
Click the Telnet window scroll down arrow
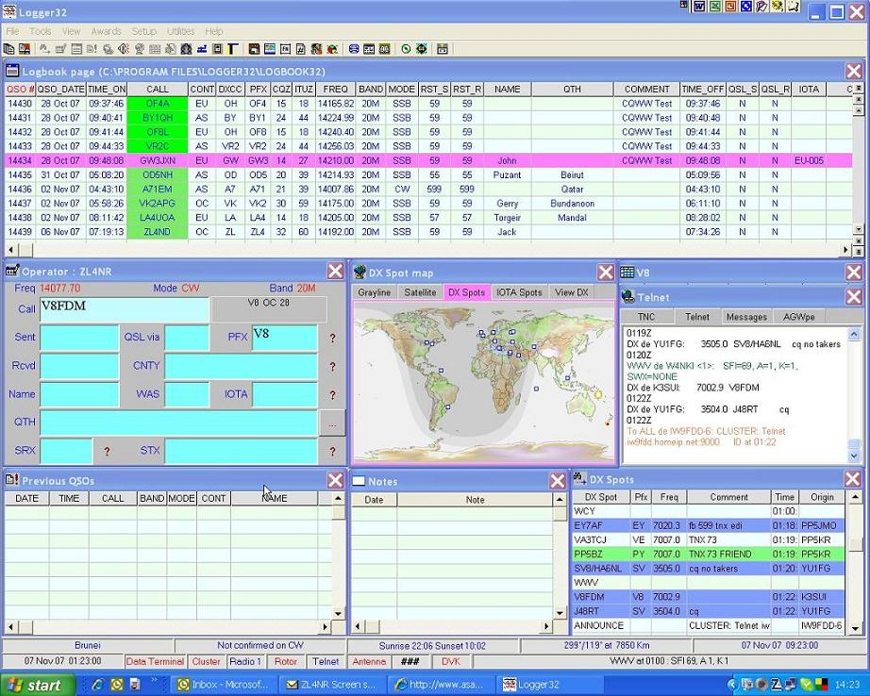pos(854,456)
